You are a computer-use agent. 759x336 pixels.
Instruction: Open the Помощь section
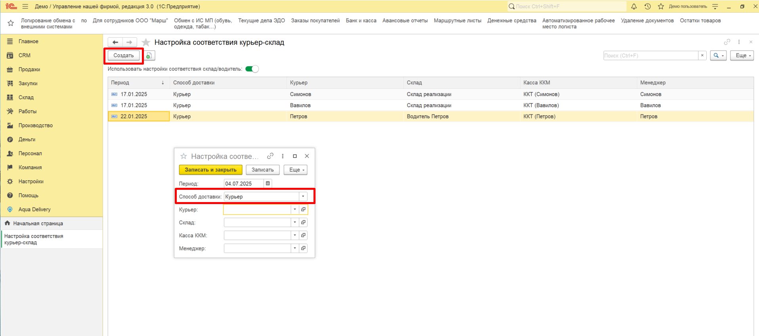point(29,195)
